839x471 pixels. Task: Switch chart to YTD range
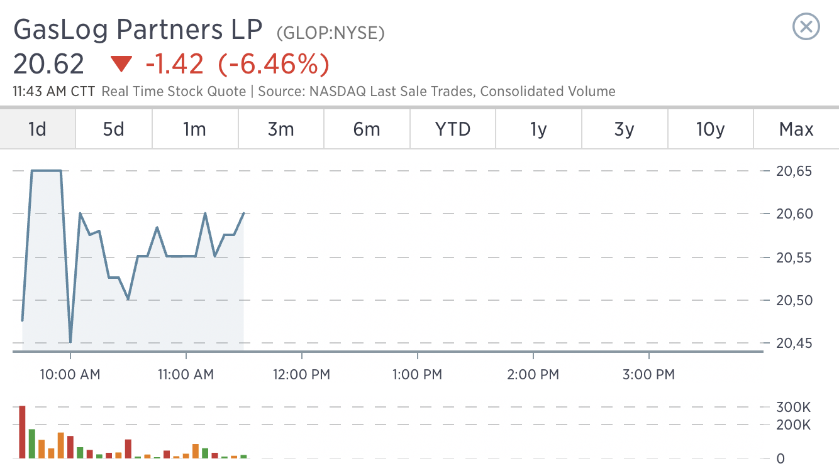pos(453,129)
